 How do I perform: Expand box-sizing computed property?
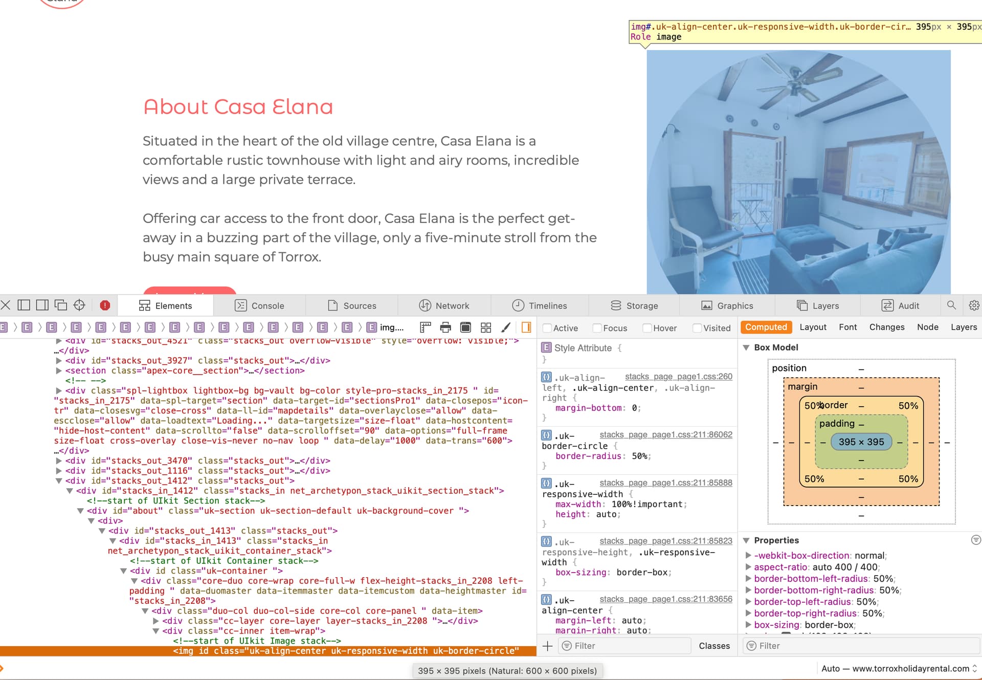[x=748, y=625]
